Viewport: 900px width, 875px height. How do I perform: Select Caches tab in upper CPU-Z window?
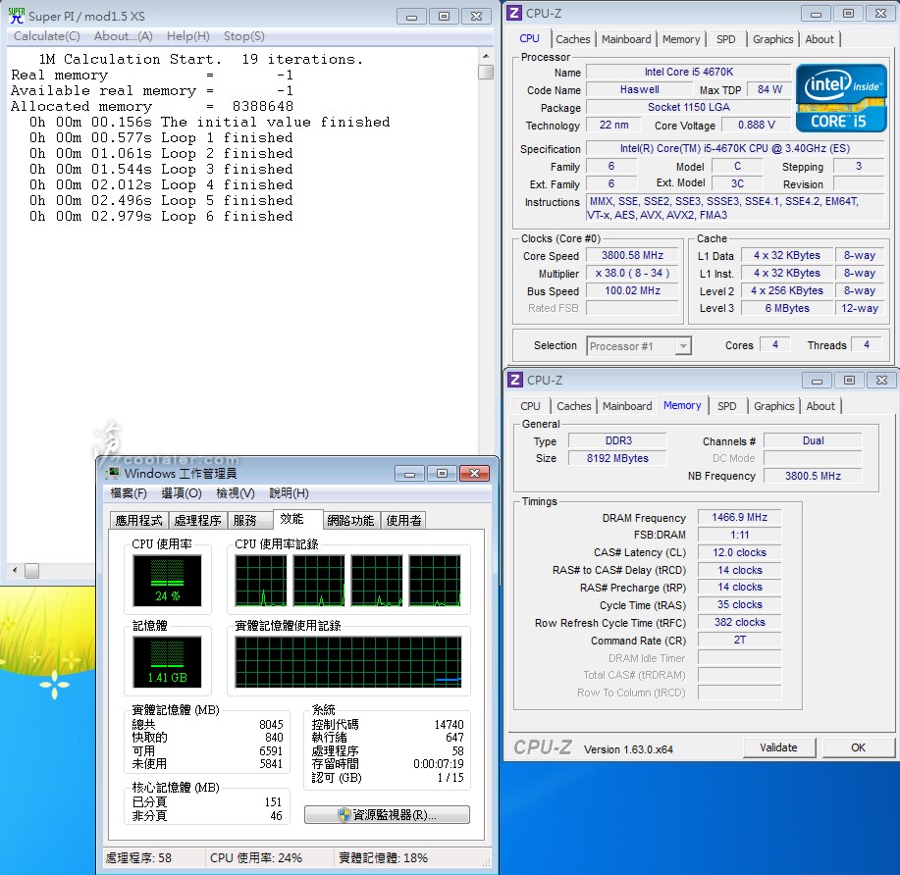pos(573,39)
